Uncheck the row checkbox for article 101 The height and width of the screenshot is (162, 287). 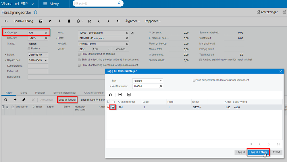point(113,107)
